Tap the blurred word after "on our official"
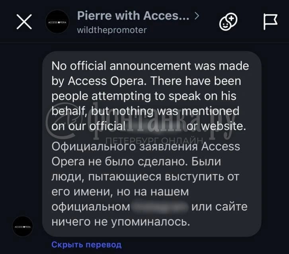This screenshot has width=289, height=254. tap(156, 127)
